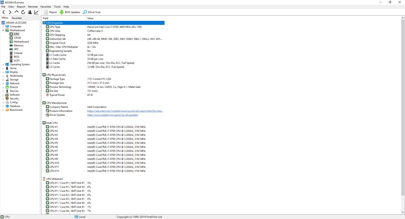Image resolution: width=405 pixels, height=219 pixels.
Task: Expand the Multimedia tree node
Action: [x=3, y=76]
